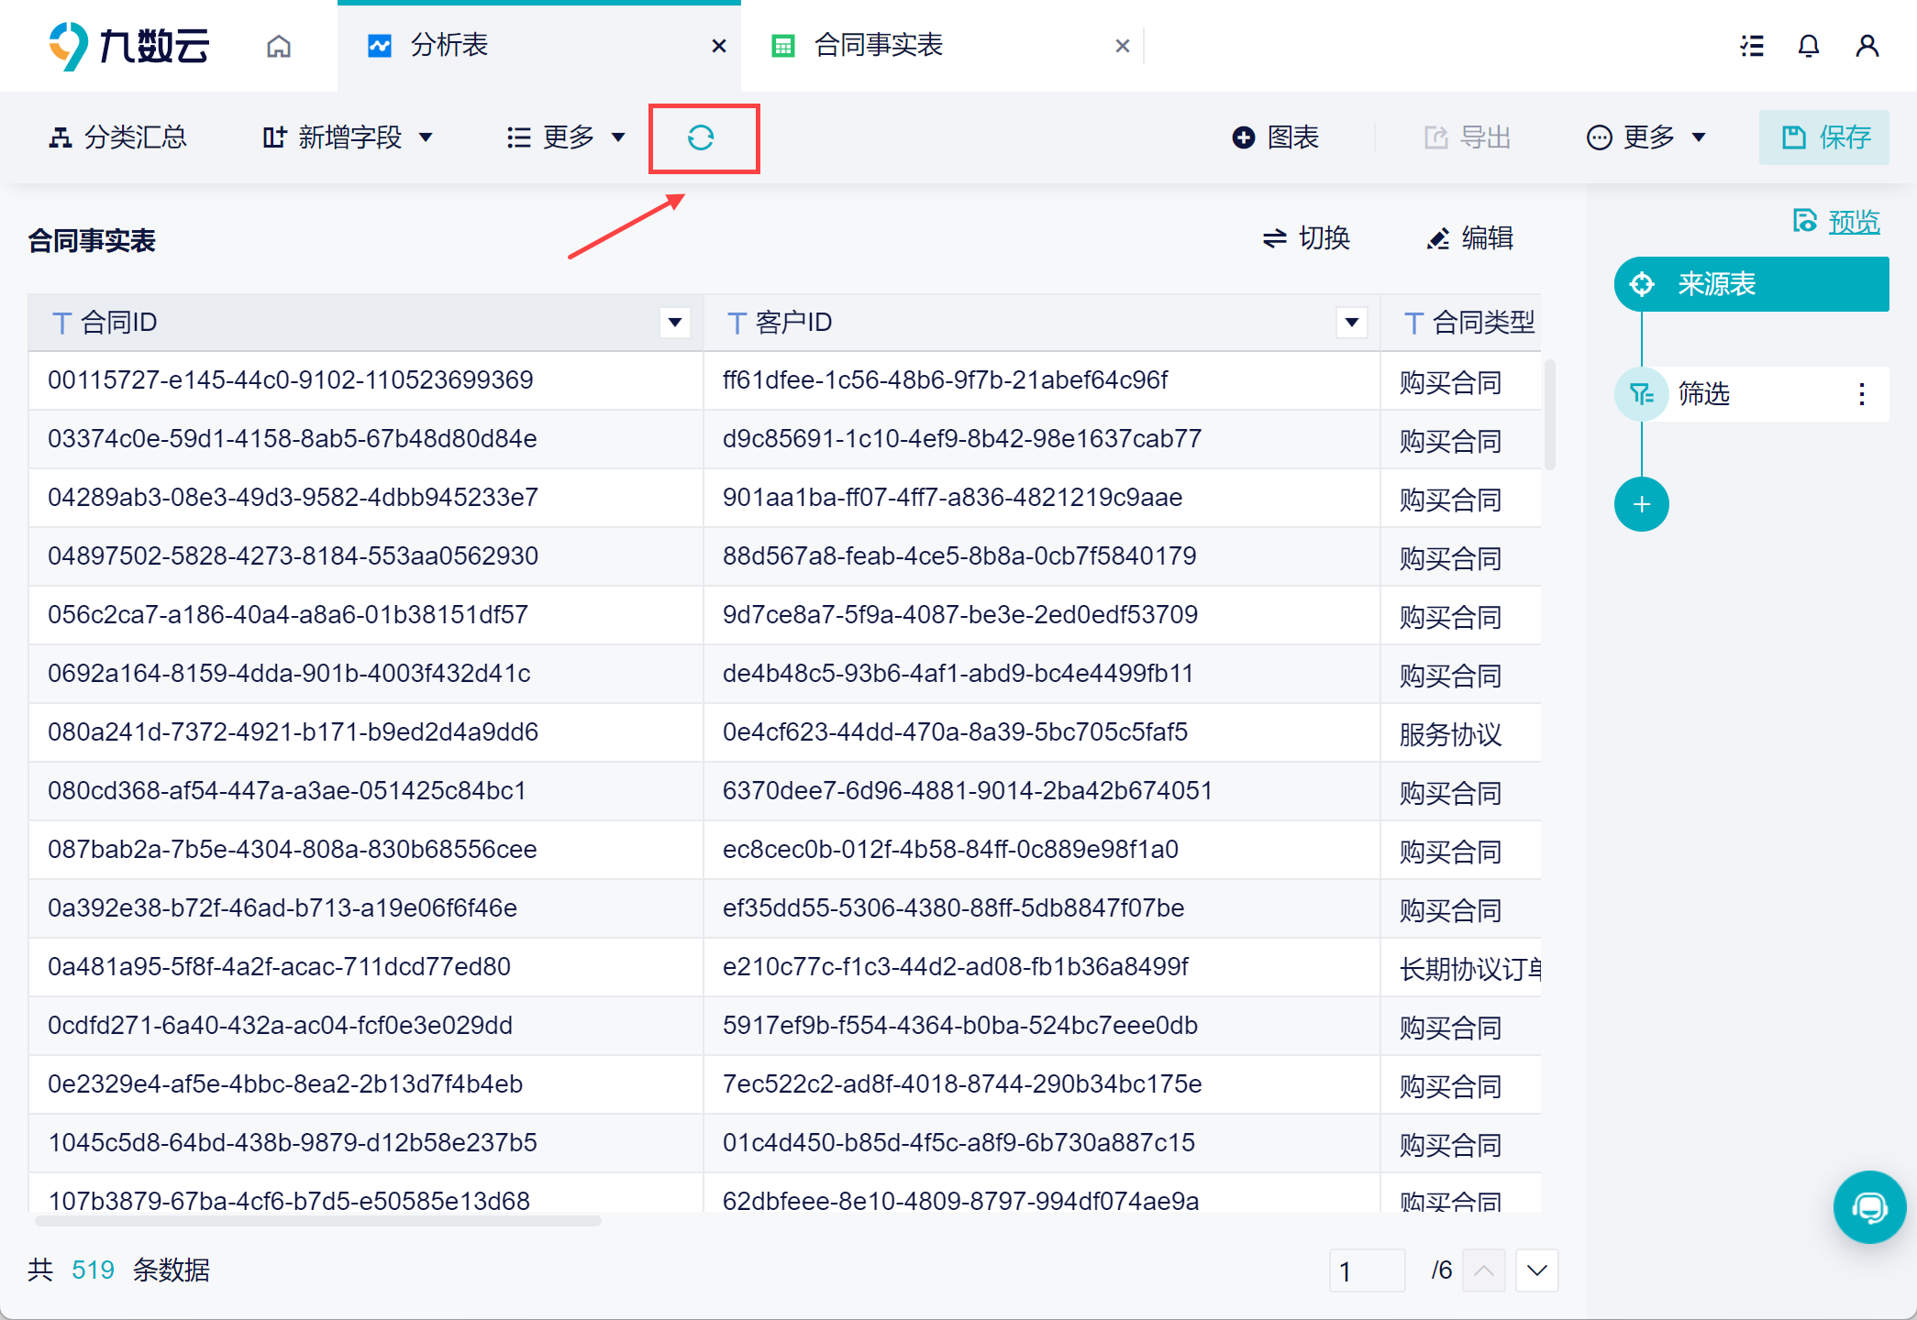Click the refresh data icon

pos(701,137)
